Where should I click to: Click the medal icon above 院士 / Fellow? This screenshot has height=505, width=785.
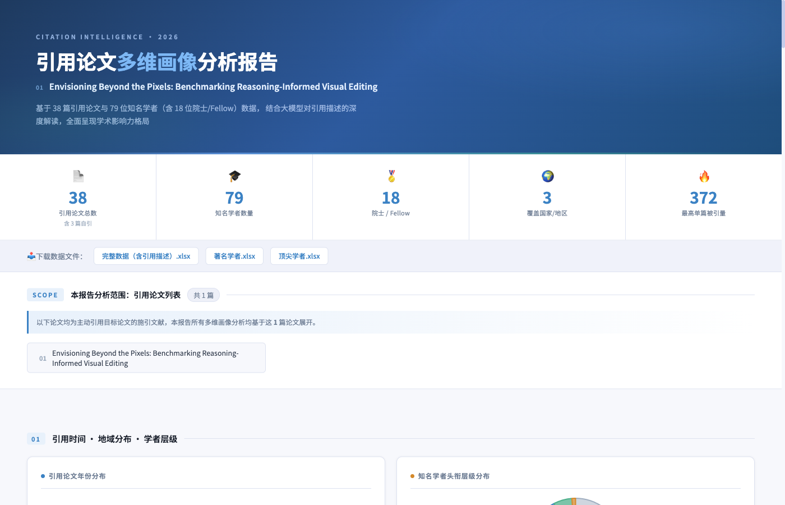390,176
